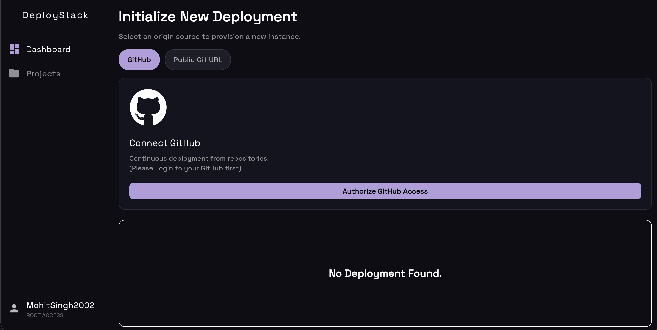
Task: Click Authorize GitHub Access
Action: 385,191
